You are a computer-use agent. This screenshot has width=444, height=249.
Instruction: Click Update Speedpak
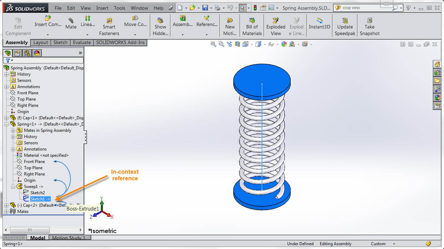345,25
